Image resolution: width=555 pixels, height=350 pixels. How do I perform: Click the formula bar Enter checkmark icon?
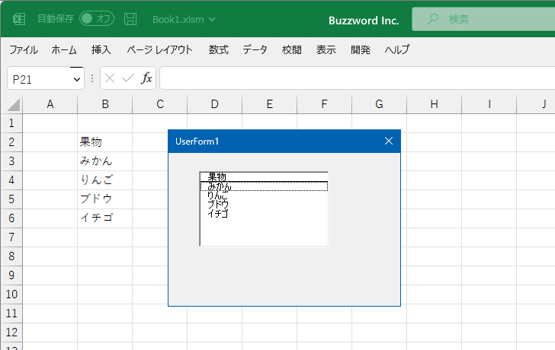pos(128,78)
